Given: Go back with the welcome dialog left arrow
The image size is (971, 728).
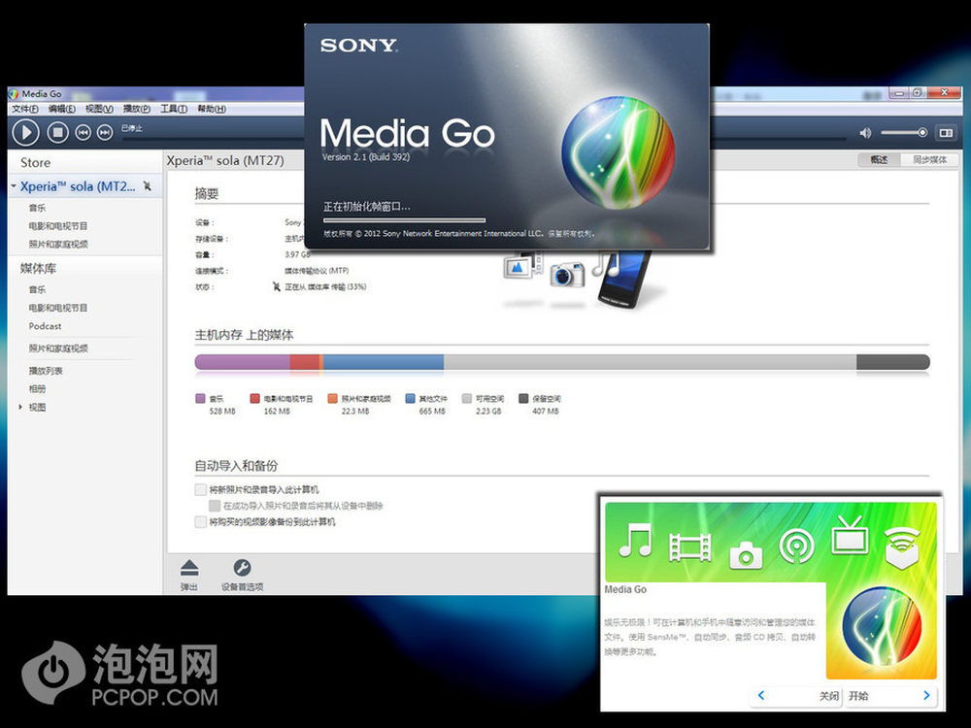Looking at the screenshot, I should 761,695.
